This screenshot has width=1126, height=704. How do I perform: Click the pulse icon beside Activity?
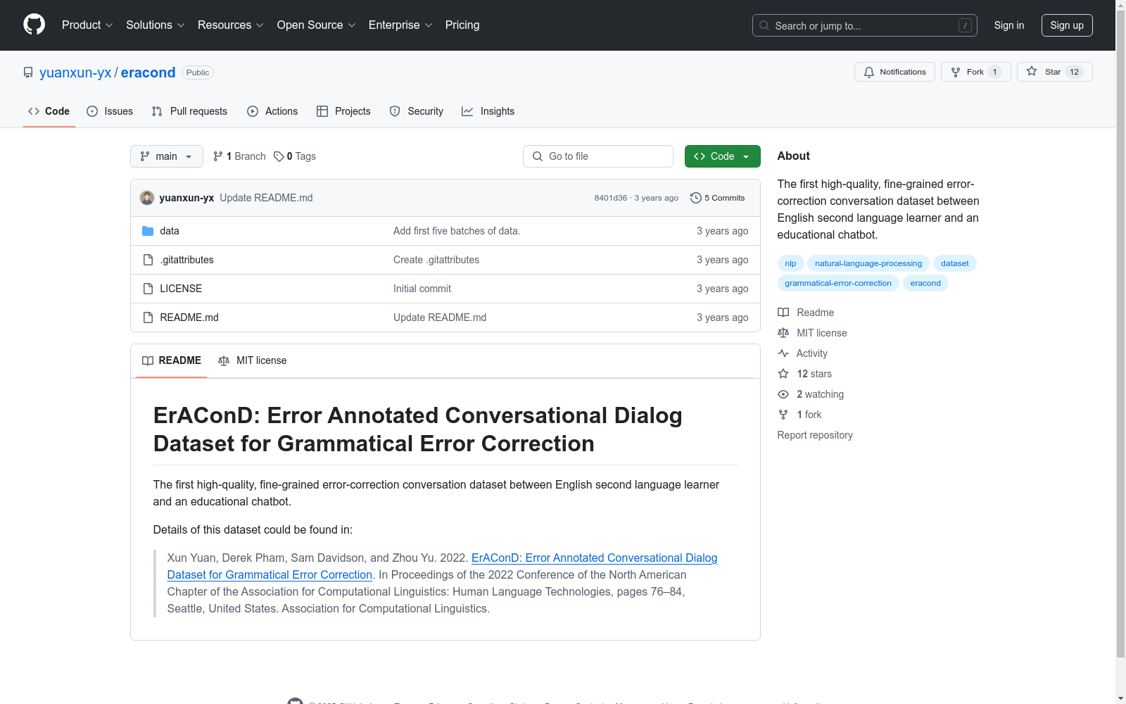(x=783, y=353)
